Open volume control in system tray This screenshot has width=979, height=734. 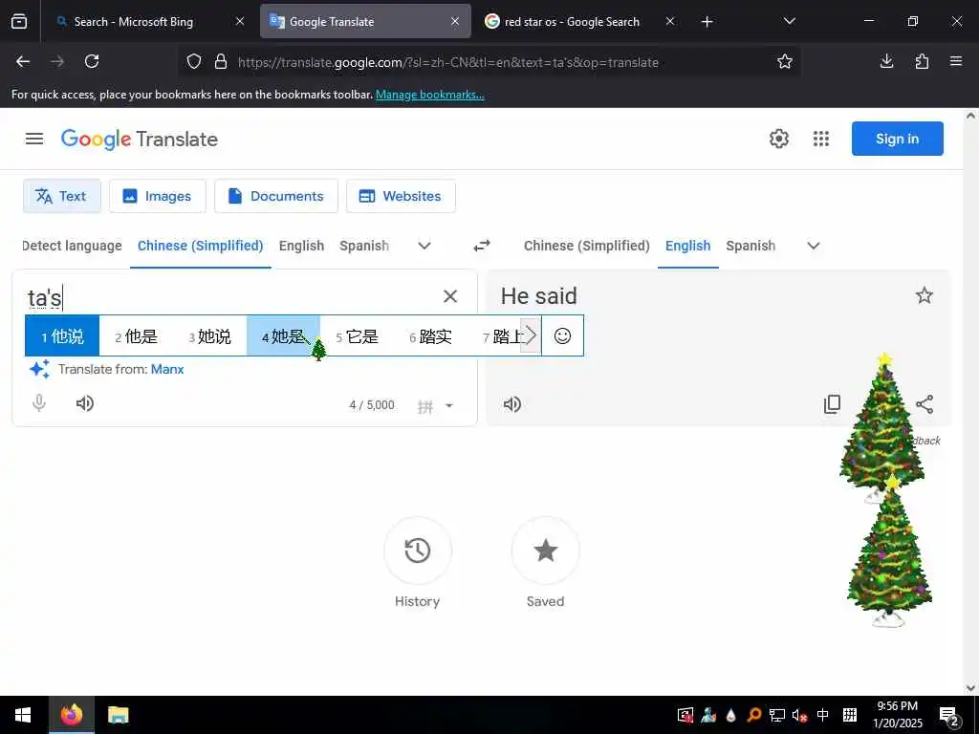799,715
